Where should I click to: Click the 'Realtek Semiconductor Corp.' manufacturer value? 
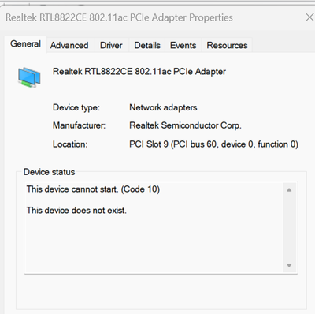pos(185,125)
